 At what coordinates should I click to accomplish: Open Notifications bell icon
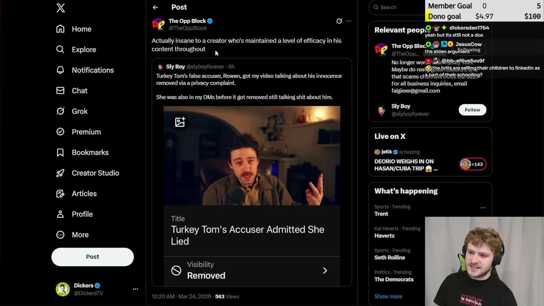60,70
